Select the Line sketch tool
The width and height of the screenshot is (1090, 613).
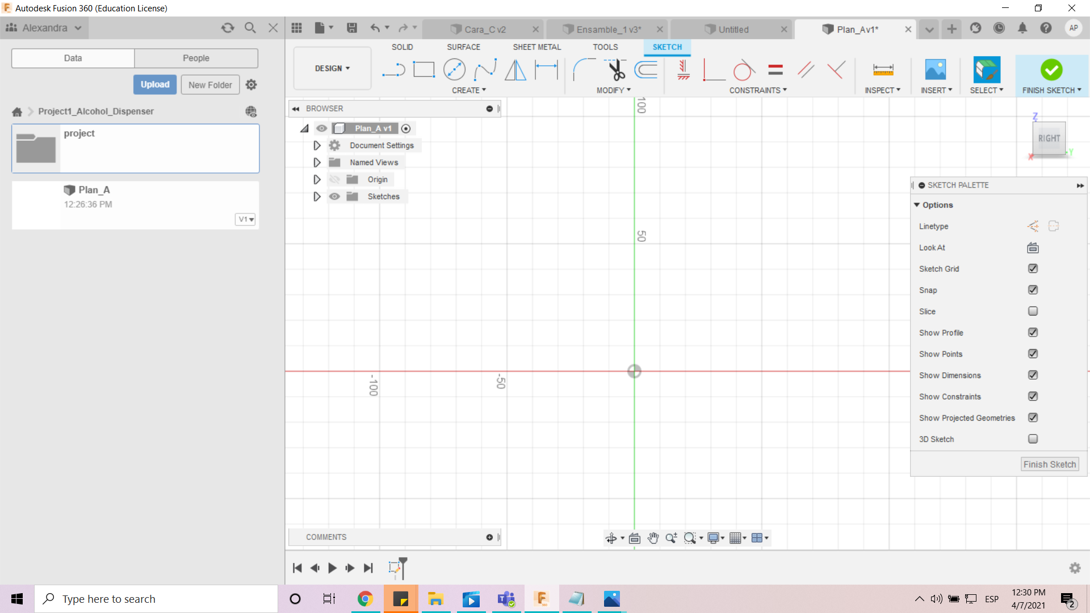(393, 70)
